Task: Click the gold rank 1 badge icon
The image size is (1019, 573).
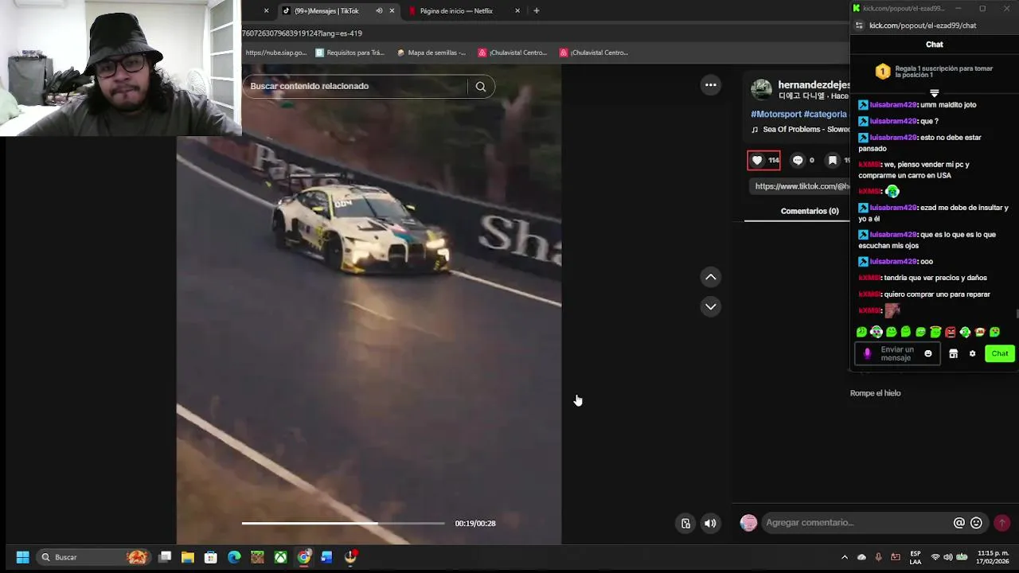Action: click(882, 72)
